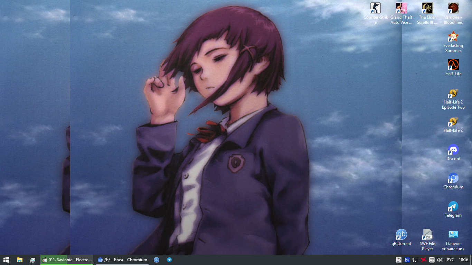Viewport: 472px width, 265px height.
Task: Select the Telegram desktop shortcut
Action: click(453, 209)
